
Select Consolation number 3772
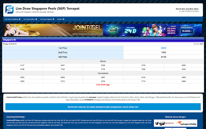pos(63,81)
